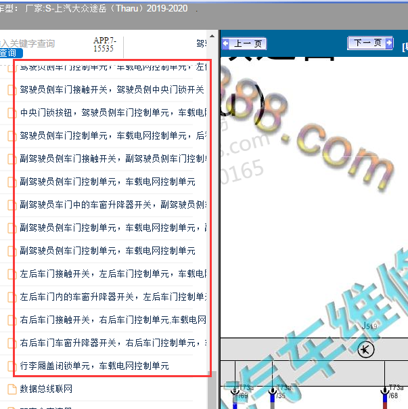Open 数据总线联网 entry
The image size is (408, 409).
click(46, 389)
